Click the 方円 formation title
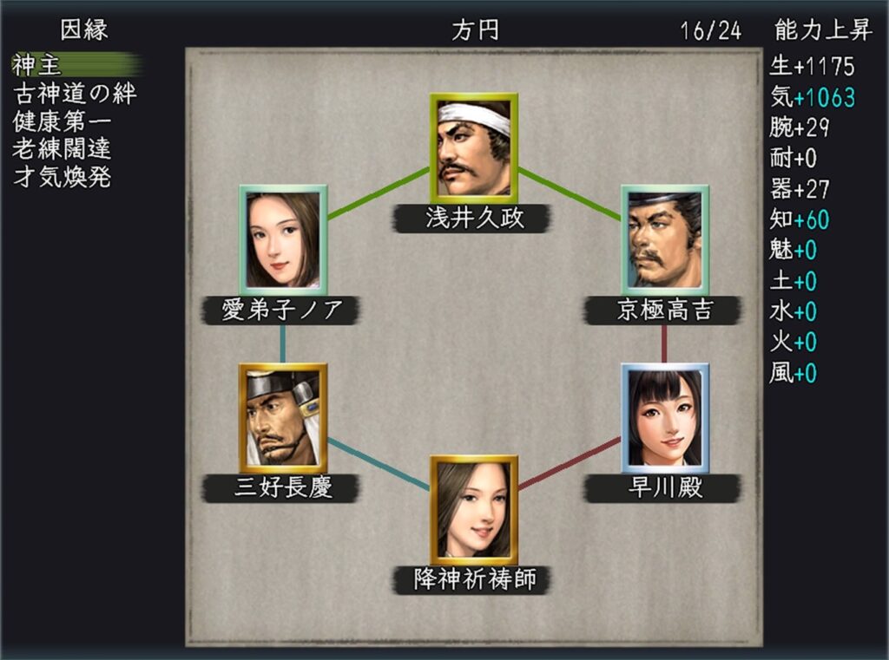Viewport: 889px width, 660px height. coord(475,29)
